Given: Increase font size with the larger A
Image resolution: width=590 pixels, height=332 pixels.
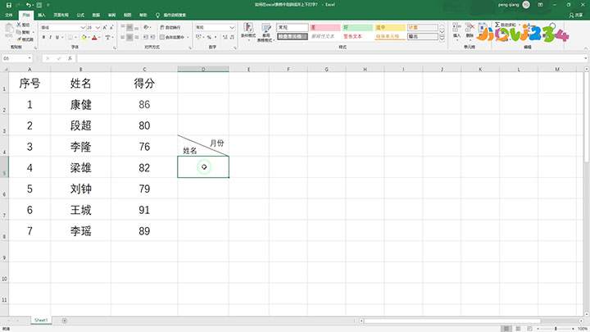Looking at the screenshot, I should [x=105, y=28].
